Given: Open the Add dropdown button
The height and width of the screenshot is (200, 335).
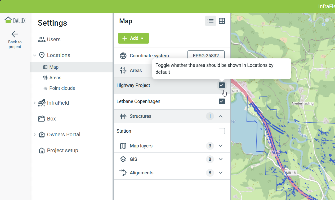Looking at the screenshot, I should tap(133, 38).
